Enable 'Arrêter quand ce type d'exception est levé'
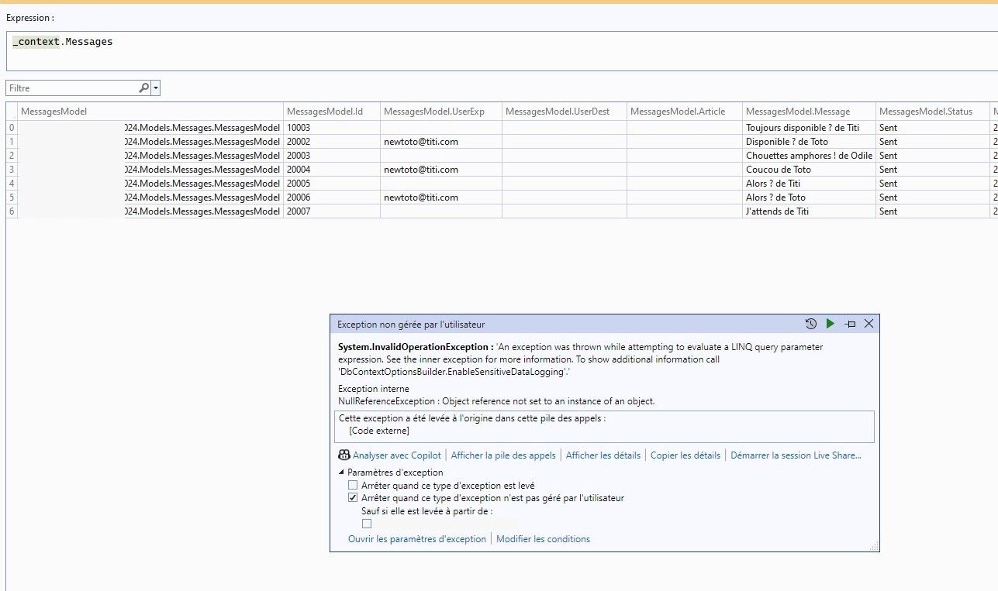Screen dimensions: 998x591 353,486
